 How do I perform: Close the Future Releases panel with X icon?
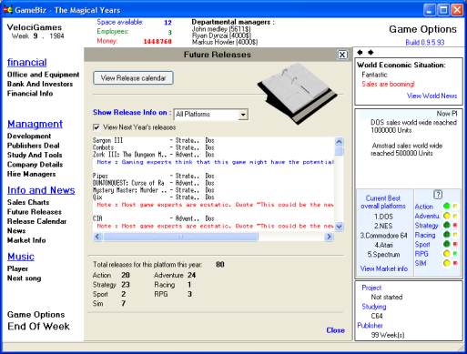(342, 55)
